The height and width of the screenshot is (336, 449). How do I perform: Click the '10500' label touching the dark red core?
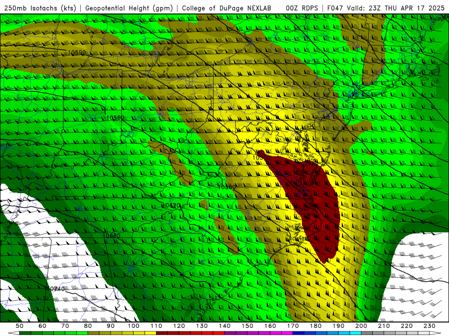pos(262,157)
